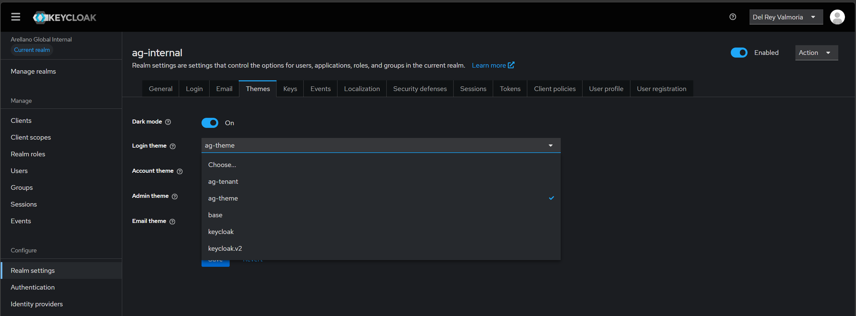Switch to the Sessions tab
The width and height of the screenshot is (856, 316).
(x=473, y=89)
